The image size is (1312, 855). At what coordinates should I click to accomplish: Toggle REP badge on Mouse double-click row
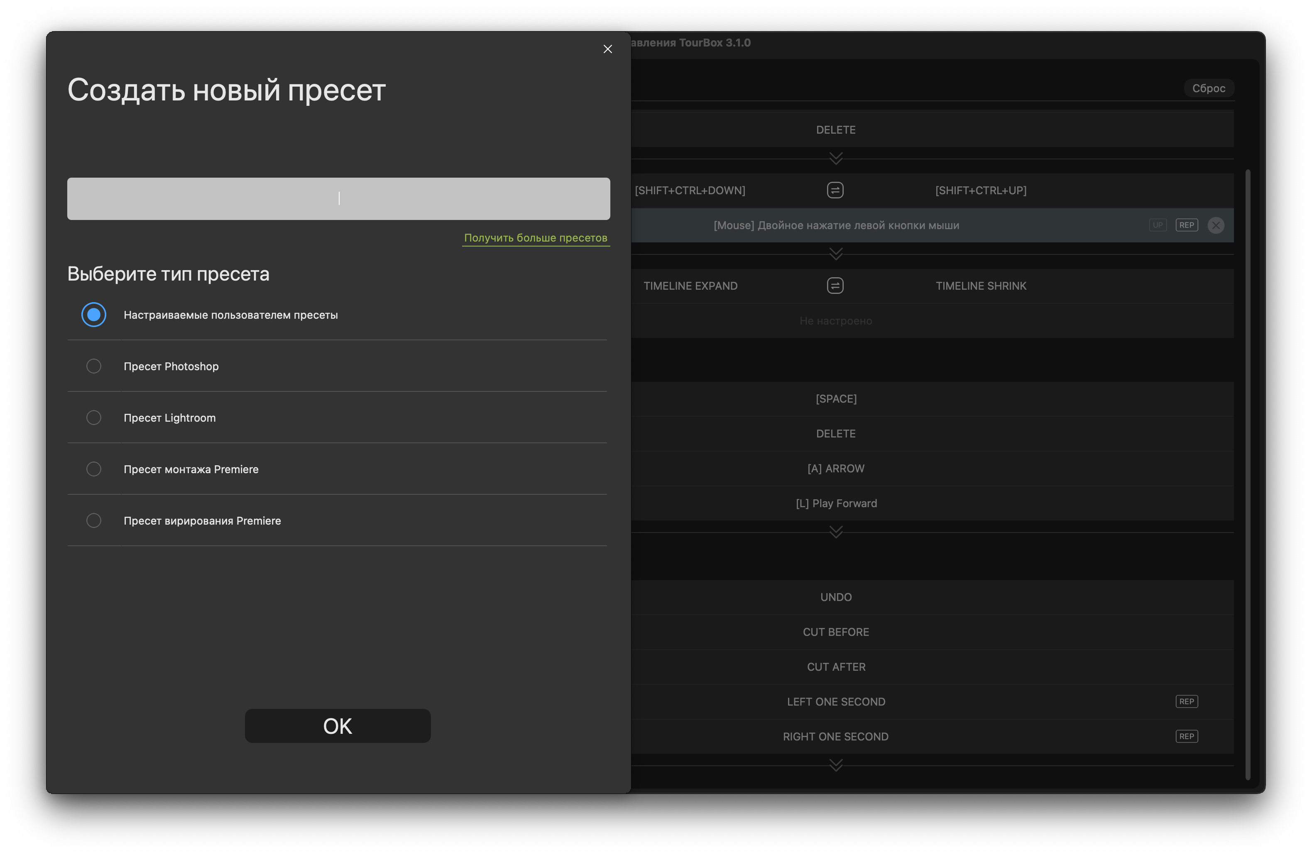click(x=1186, y=225)
